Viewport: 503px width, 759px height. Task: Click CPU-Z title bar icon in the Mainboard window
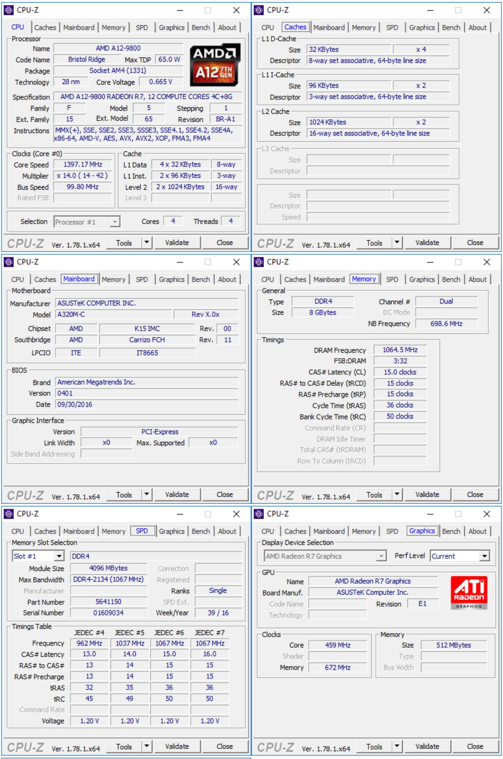8,262
